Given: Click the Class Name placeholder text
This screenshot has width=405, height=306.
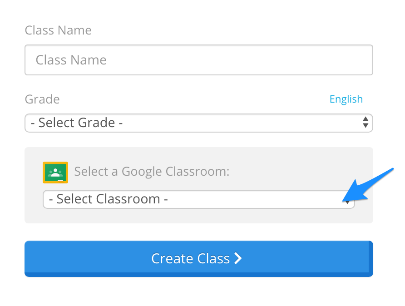Looking at the screenshot, I should (x=71, y=60).
